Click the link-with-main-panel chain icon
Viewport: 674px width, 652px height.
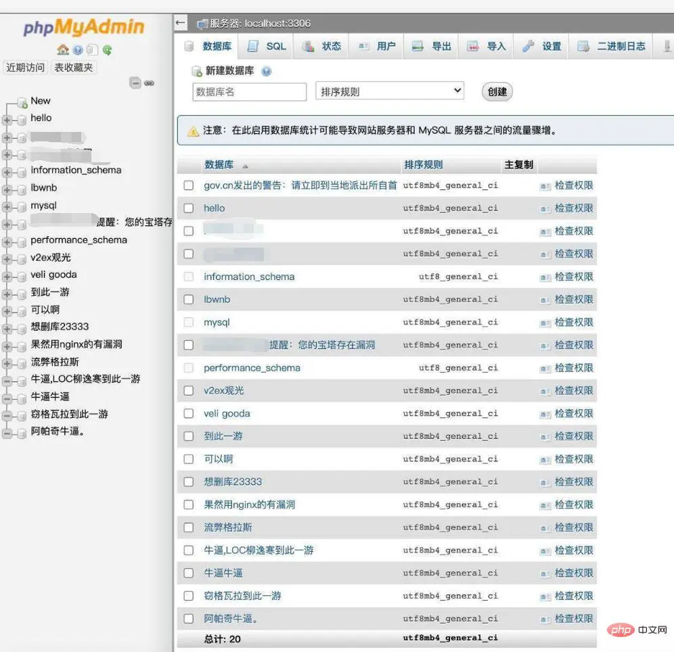tap(149, 83)
